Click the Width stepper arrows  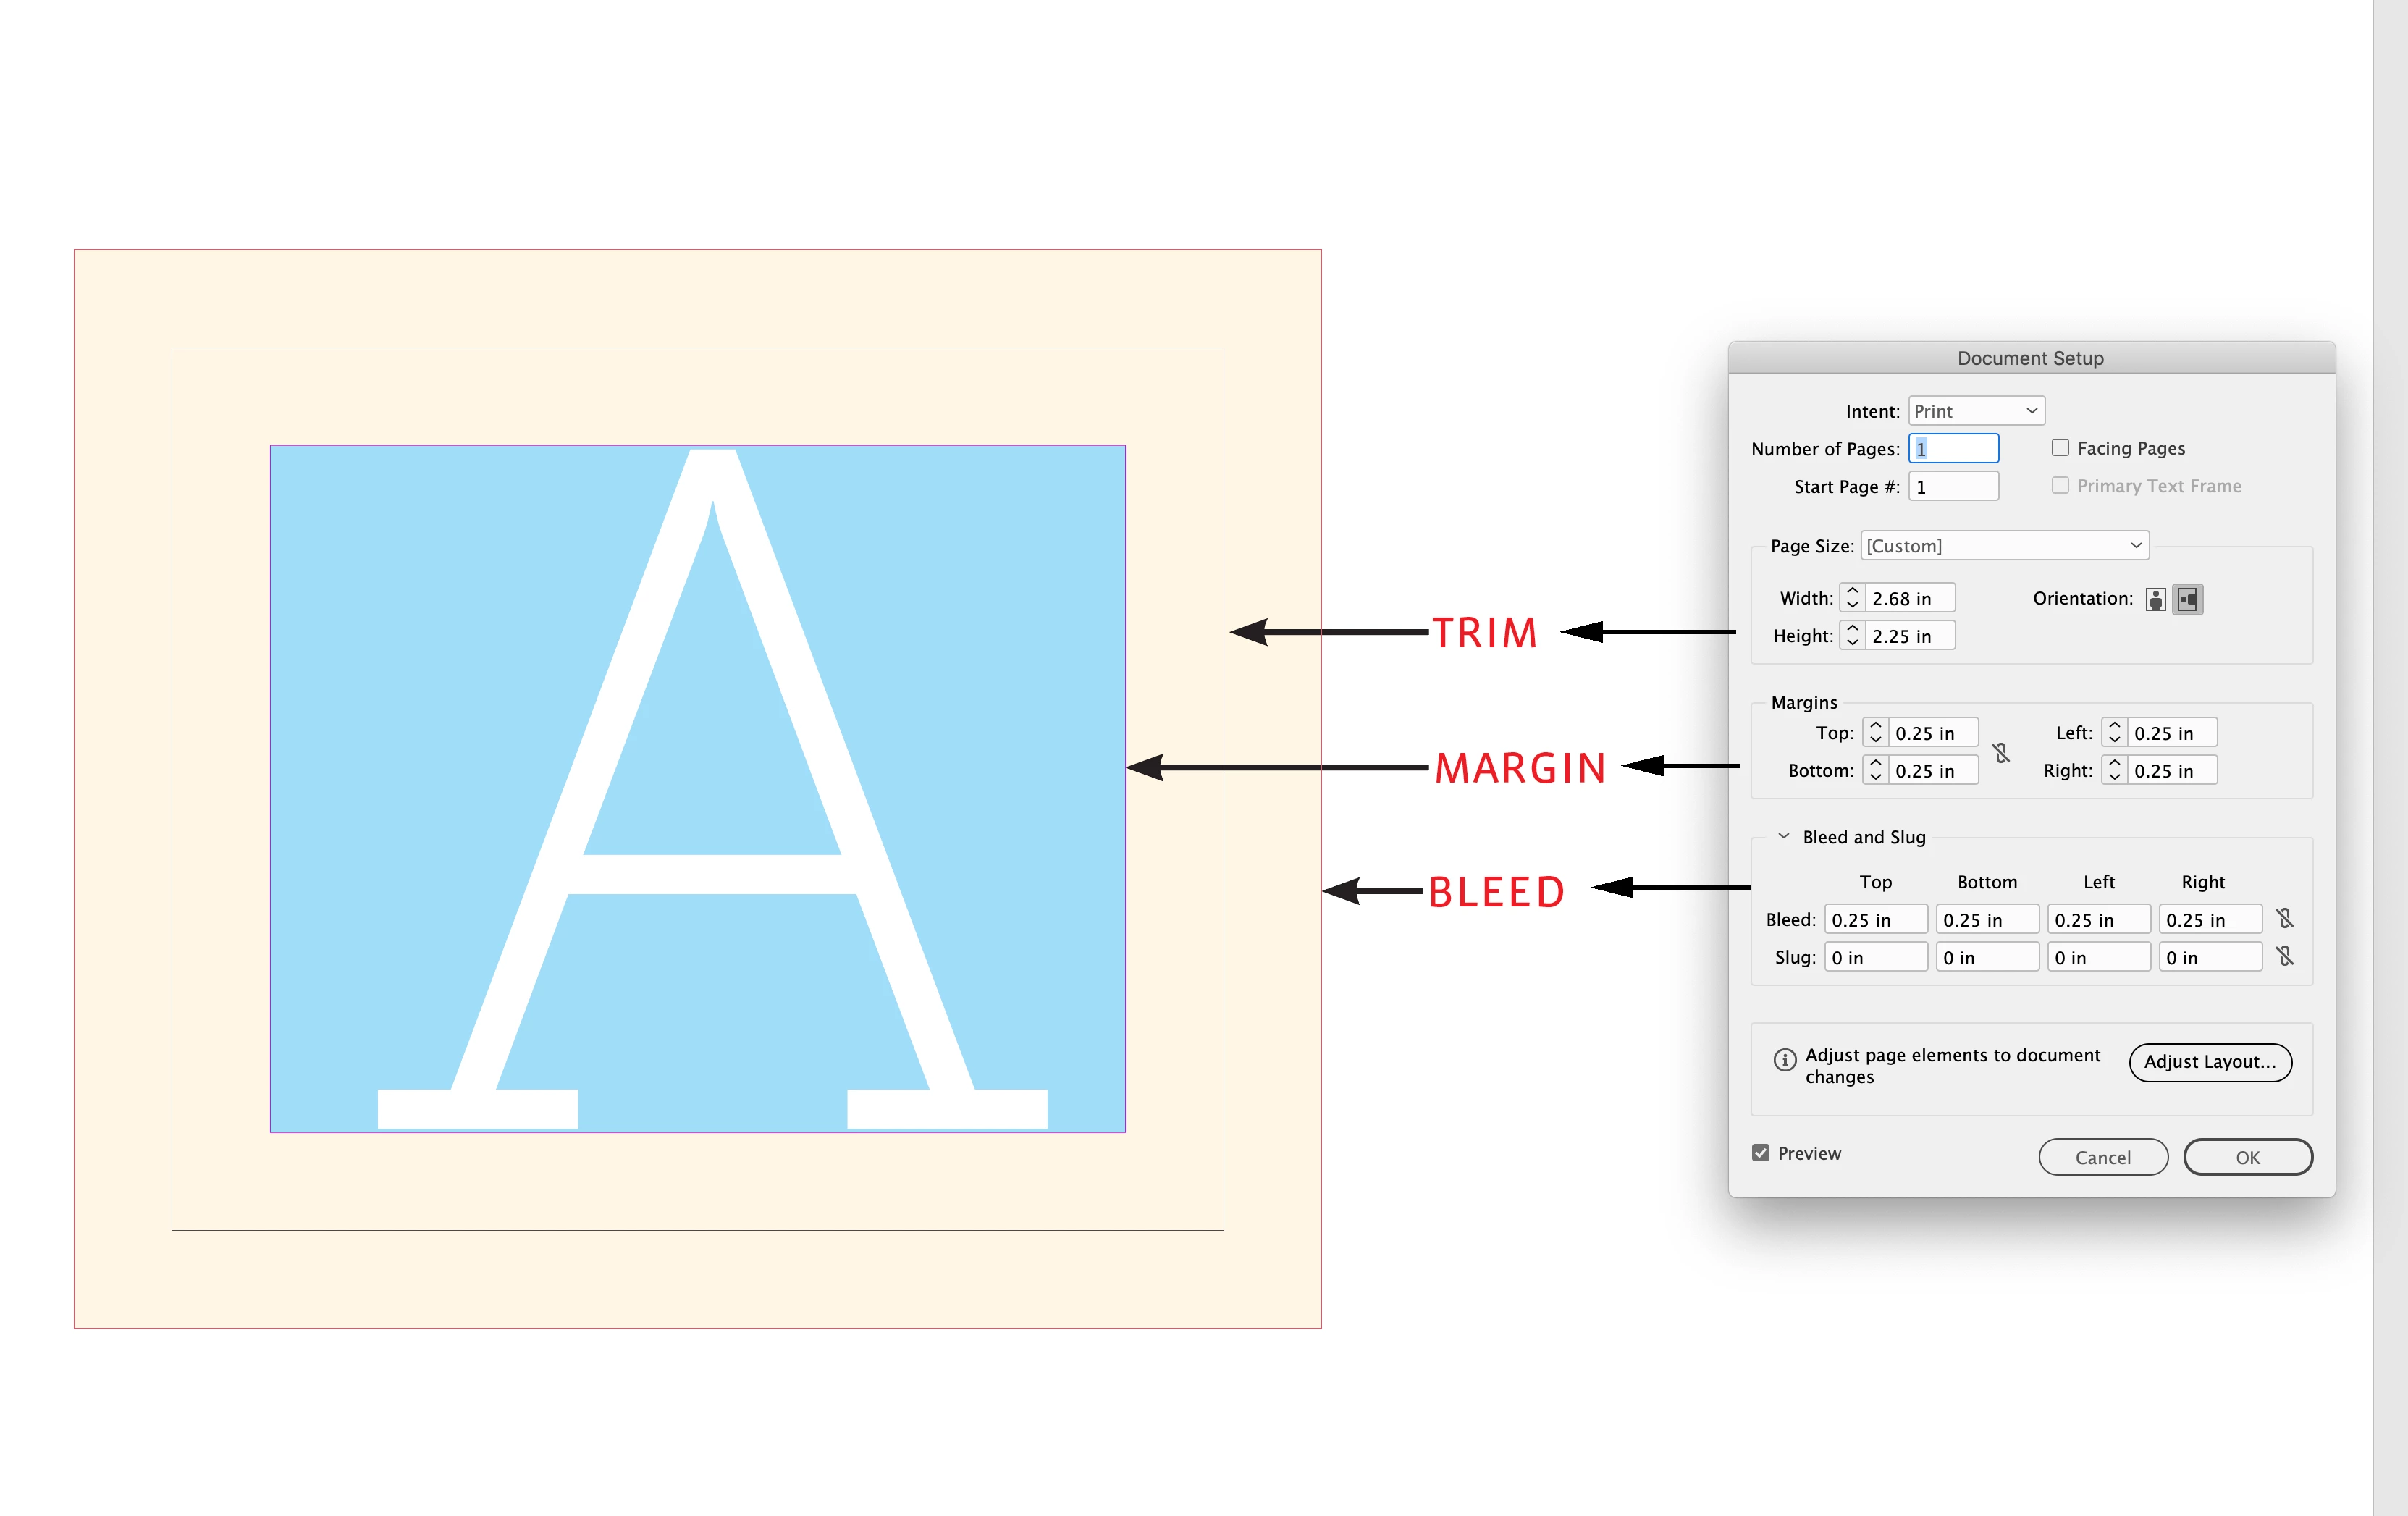tap(1852, 598)
